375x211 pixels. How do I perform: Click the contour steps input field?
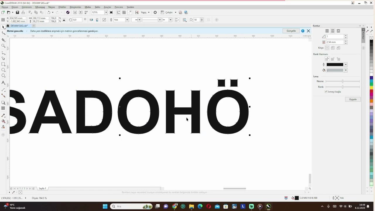coord(335,37)
